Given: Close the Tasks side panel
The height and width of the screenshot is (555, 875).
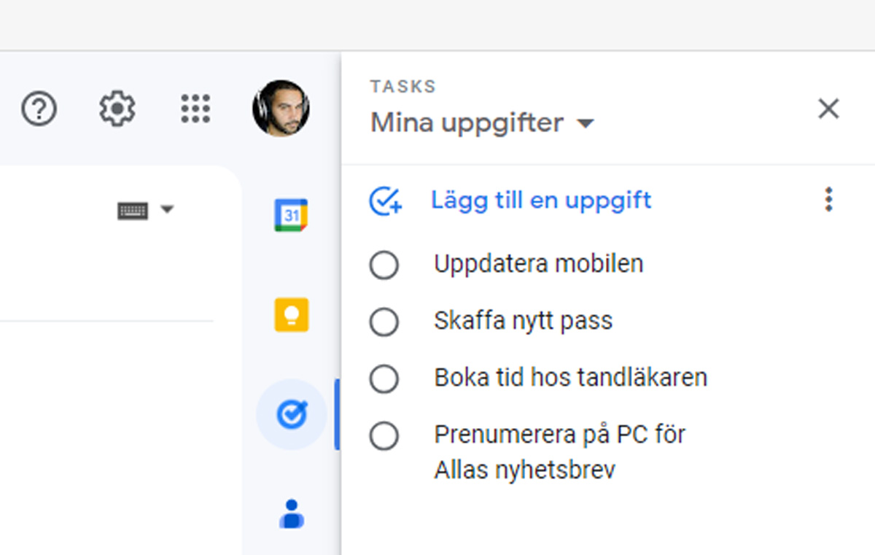Looking at the screenshot, I should pos(828,108).
